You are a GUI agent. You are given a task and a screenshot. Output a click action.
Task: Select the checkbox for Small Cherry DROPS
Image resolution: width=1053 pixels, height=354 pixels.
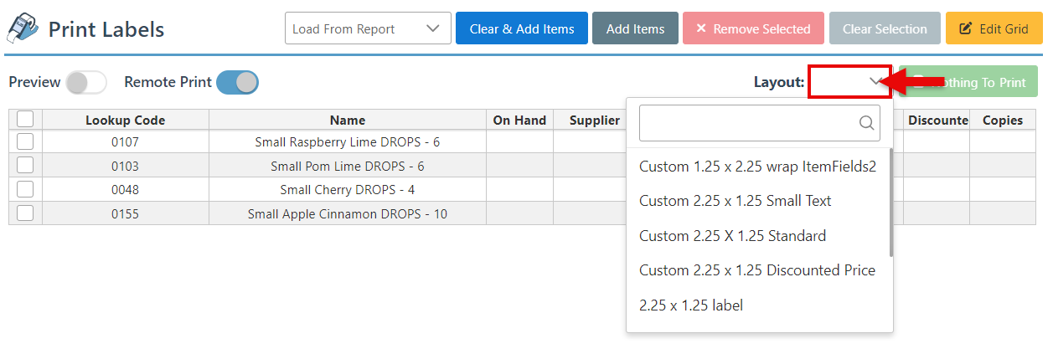coord(25,189)
